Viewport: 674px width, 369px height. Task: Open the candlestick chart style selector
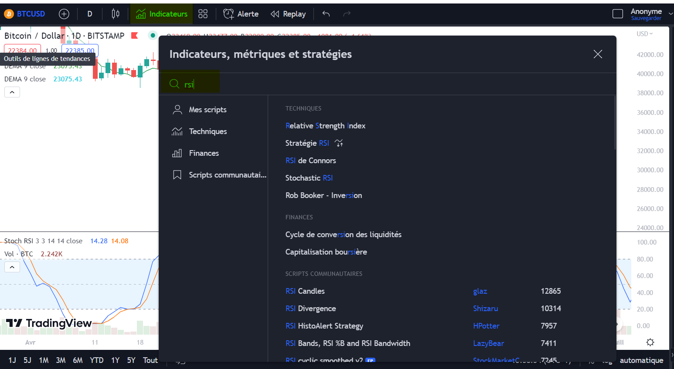pyautogui.click(x=116, y=14)
